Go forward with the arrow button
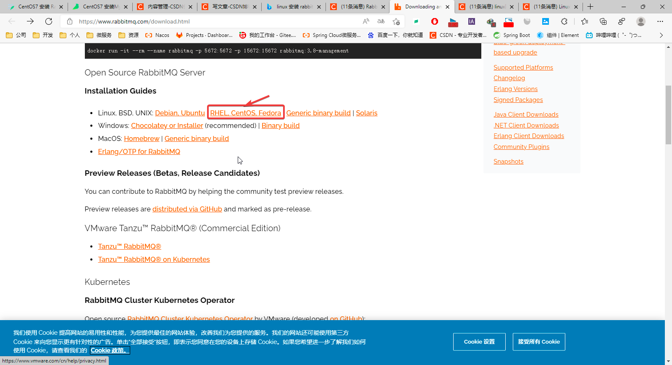The height and width of the screenshot is (365, 672). [30, 21]
